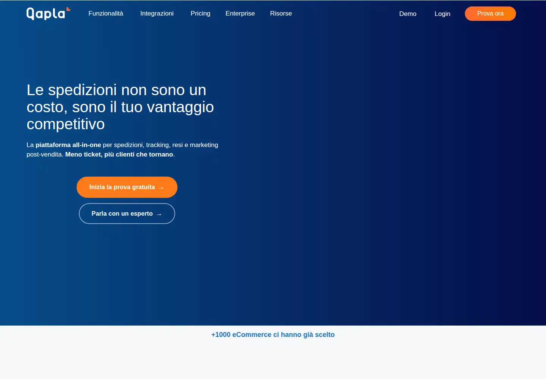Click the hero headline about spedizioni

[x=120, y=107]
